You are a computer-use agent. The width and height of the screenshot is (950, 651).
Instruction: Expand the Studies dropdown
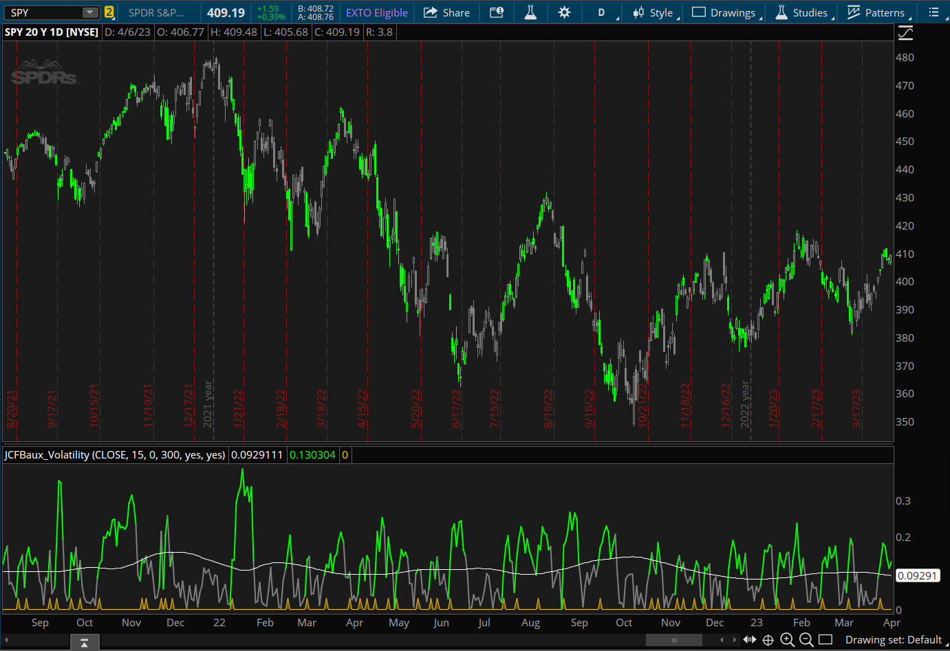coord(802,12)
